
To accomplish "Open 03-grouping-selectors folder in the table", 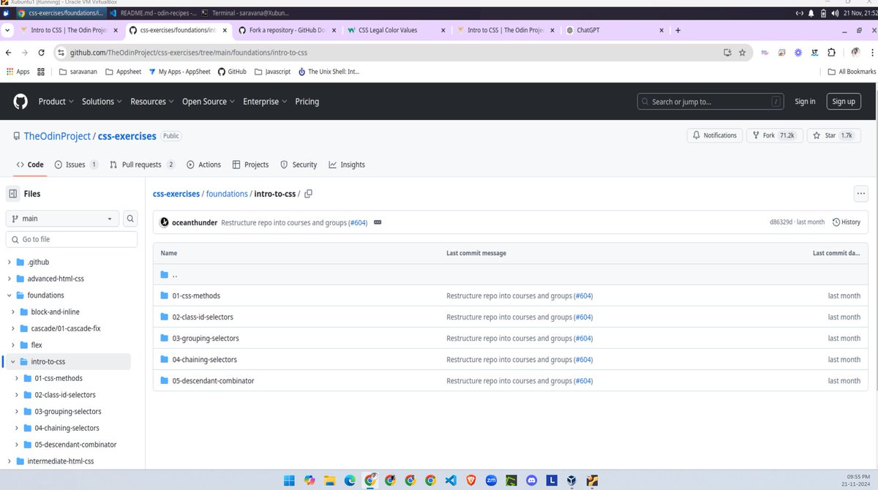I will pos(206,339).
